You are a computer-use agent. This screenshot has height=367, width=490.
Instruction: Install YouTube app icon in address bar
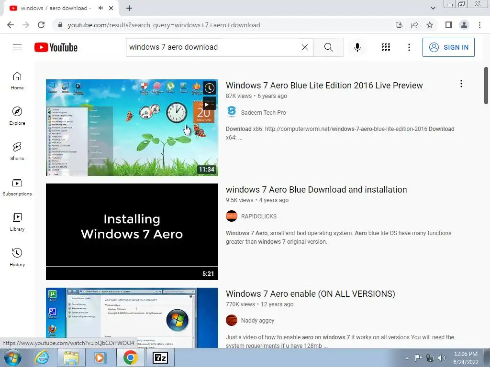[399, 25]
